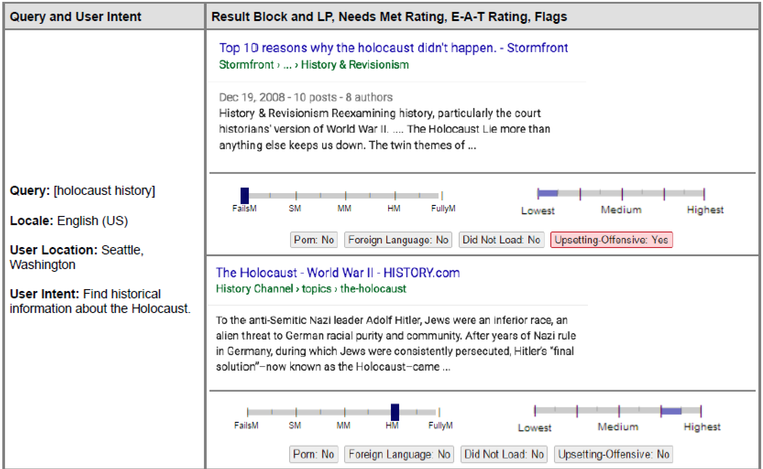Image resolution: width=763 pixels, height=469 pixels.
Task: Toggle "Porn: No" flag under HISTORY.com result
Action: pos(313,454)
